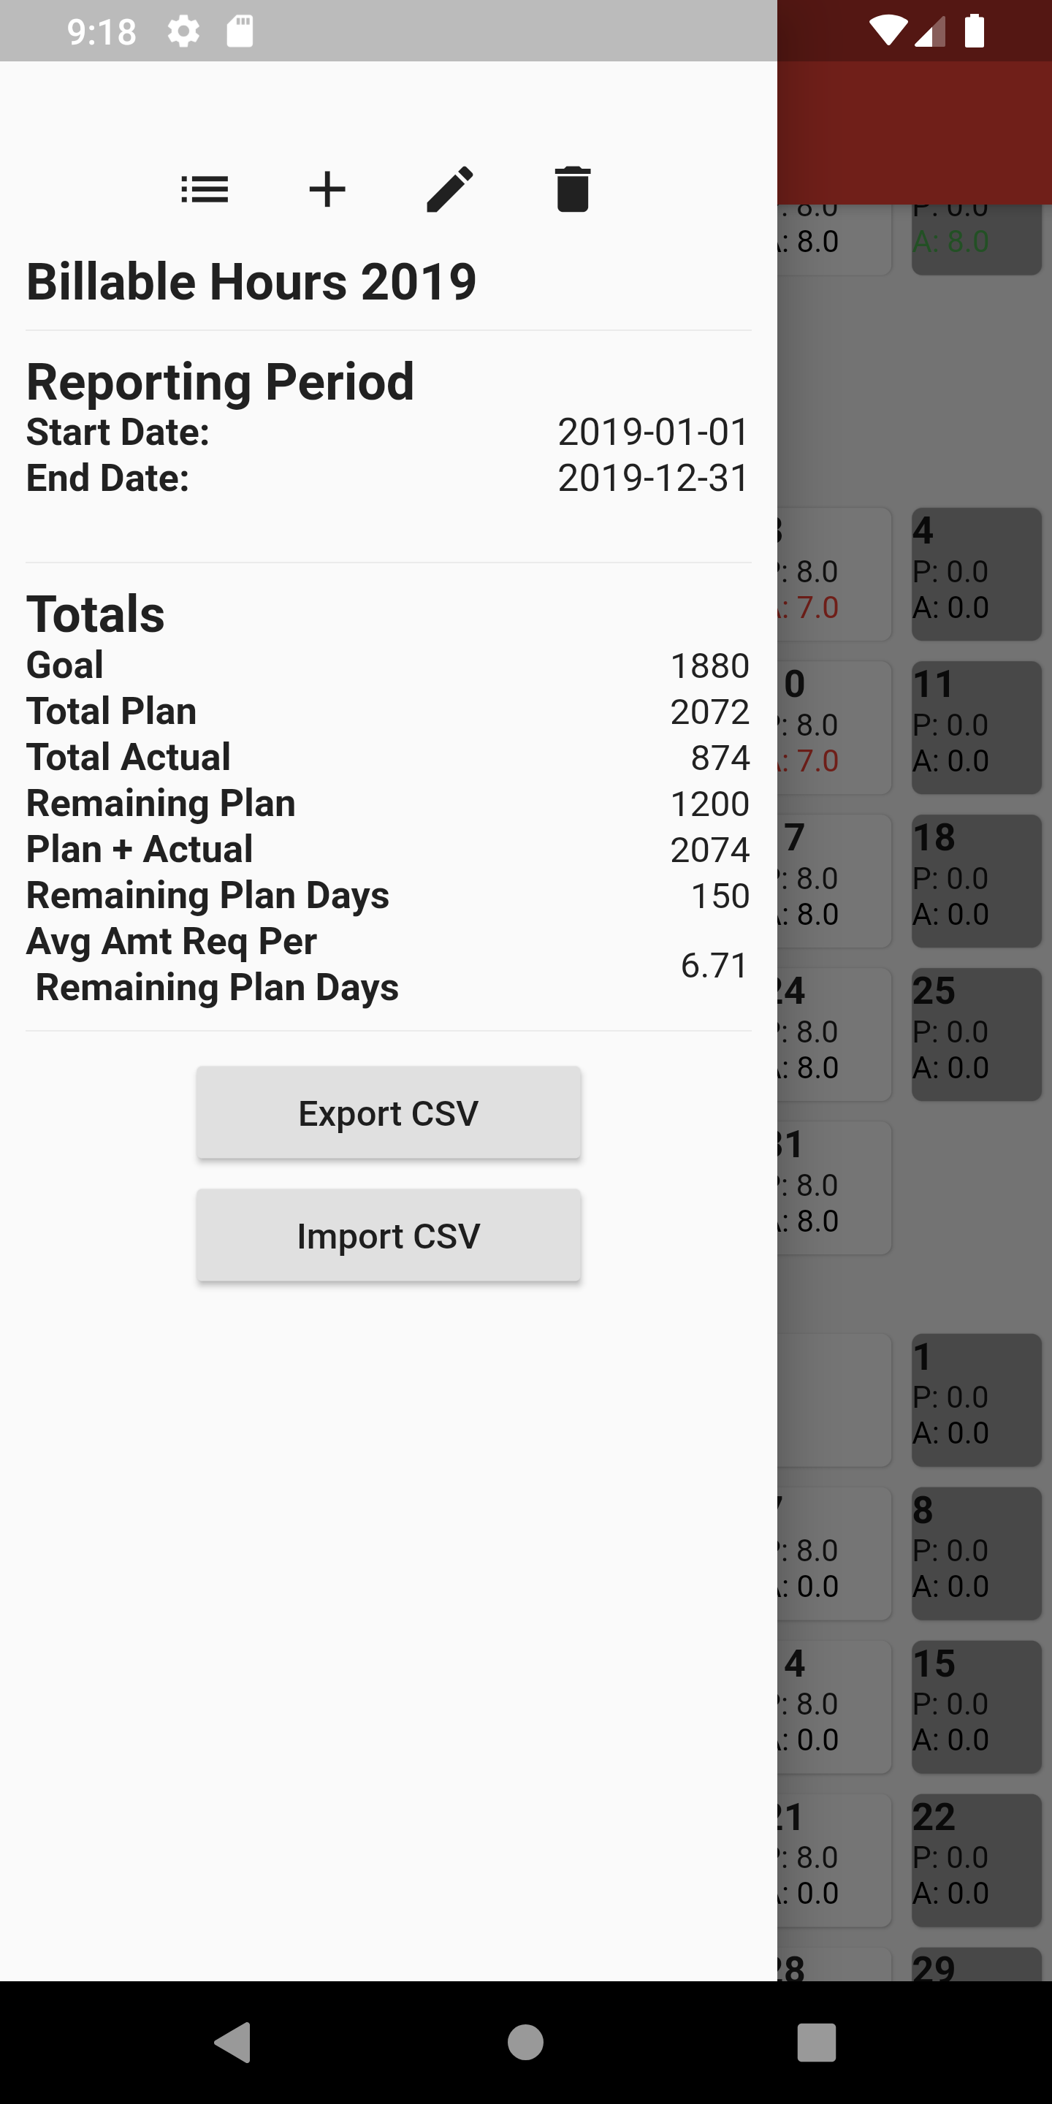
Task: Select calendar day 8 cell
Action: click(x=976, y=1552)
